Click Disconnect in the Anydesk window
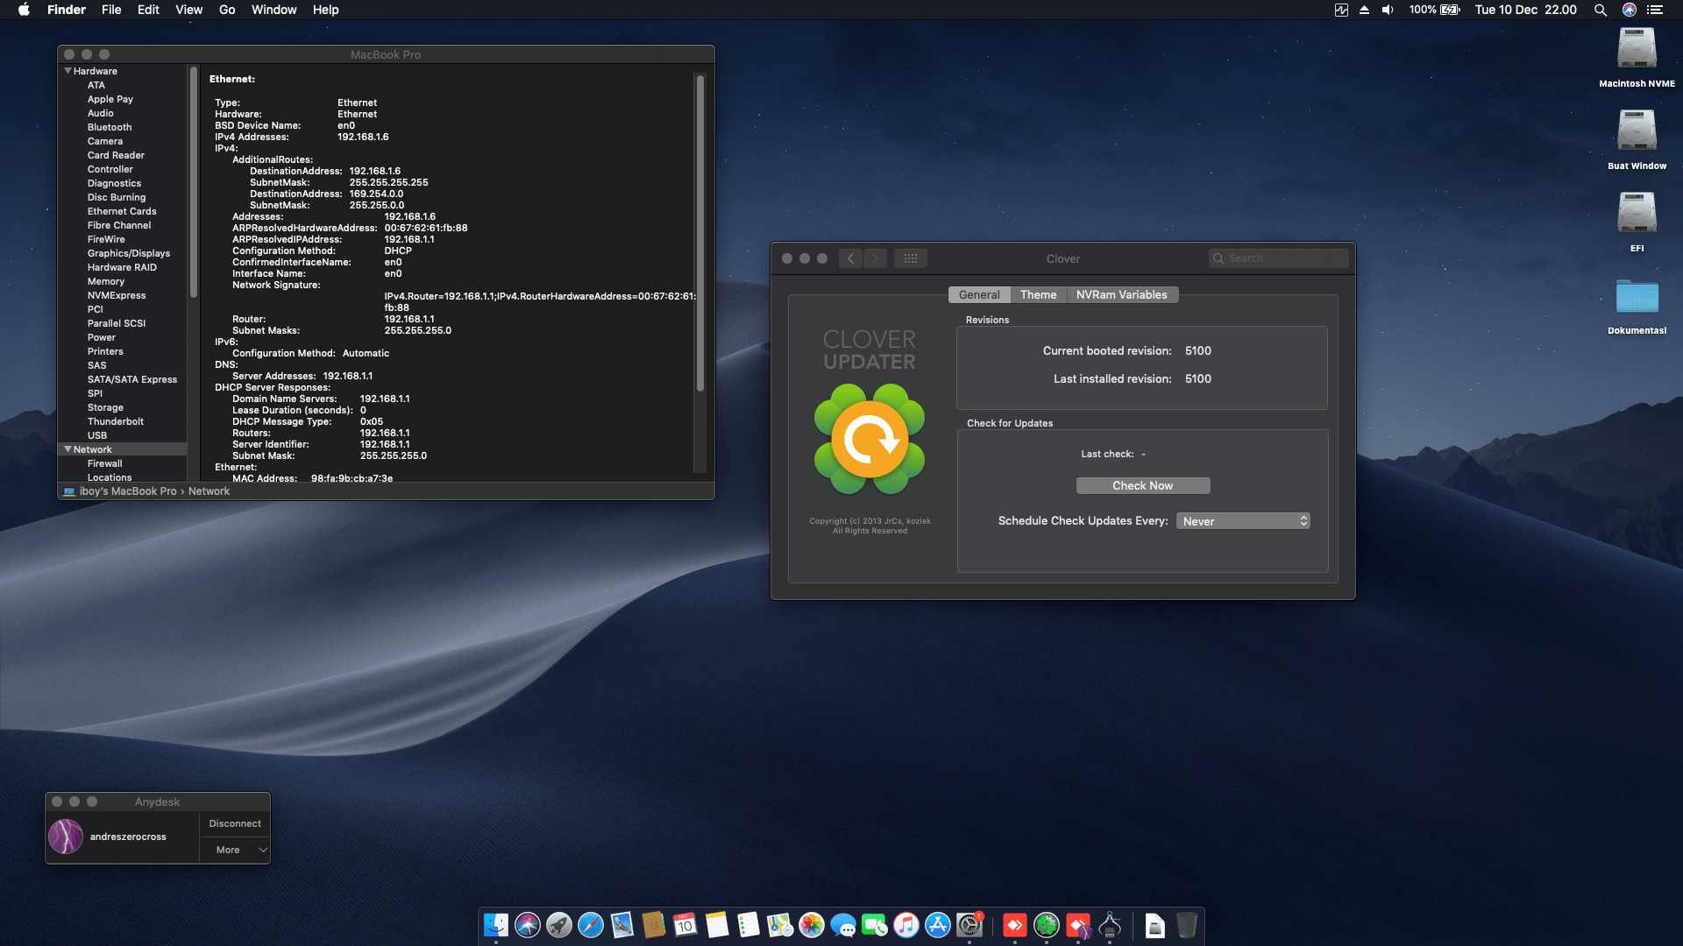This screenshot has height=946, width=1683. (x=234, y=823)
